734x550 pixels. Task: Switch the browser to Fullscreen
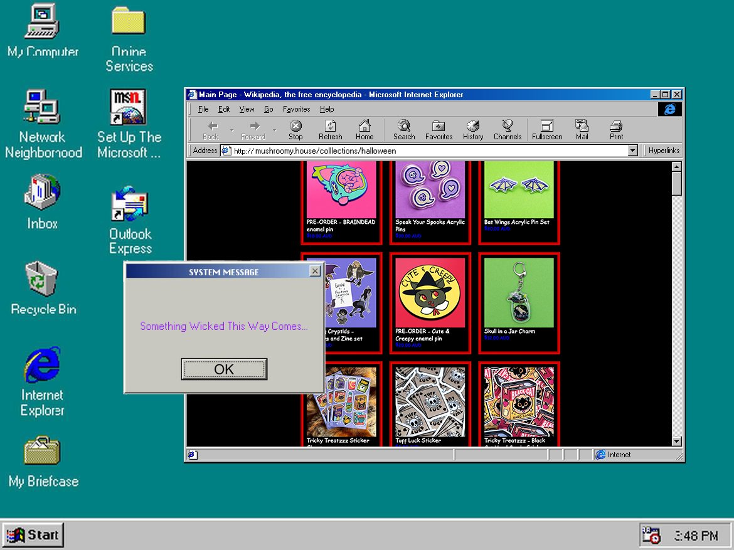pyautogui.click(x=547, y=130)
